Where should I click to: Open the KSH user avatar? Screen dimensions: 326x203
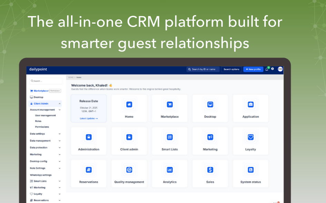pyautogui.click(x=280, y=69)
